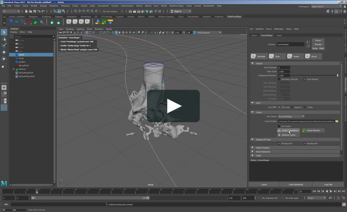The height and width of the screenshot is (212, 347).
Task: Click the first green sphere emitter shelf icon
Action: tap(52, 22)
